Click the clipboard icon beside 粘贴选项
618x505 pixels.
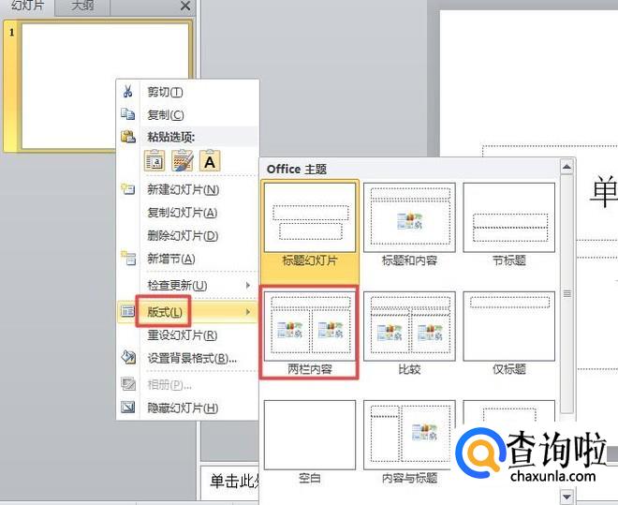click(128, 137)
